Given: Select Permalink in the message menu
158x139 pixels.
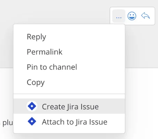Looking at the screenshot, I should coord(69,52).
